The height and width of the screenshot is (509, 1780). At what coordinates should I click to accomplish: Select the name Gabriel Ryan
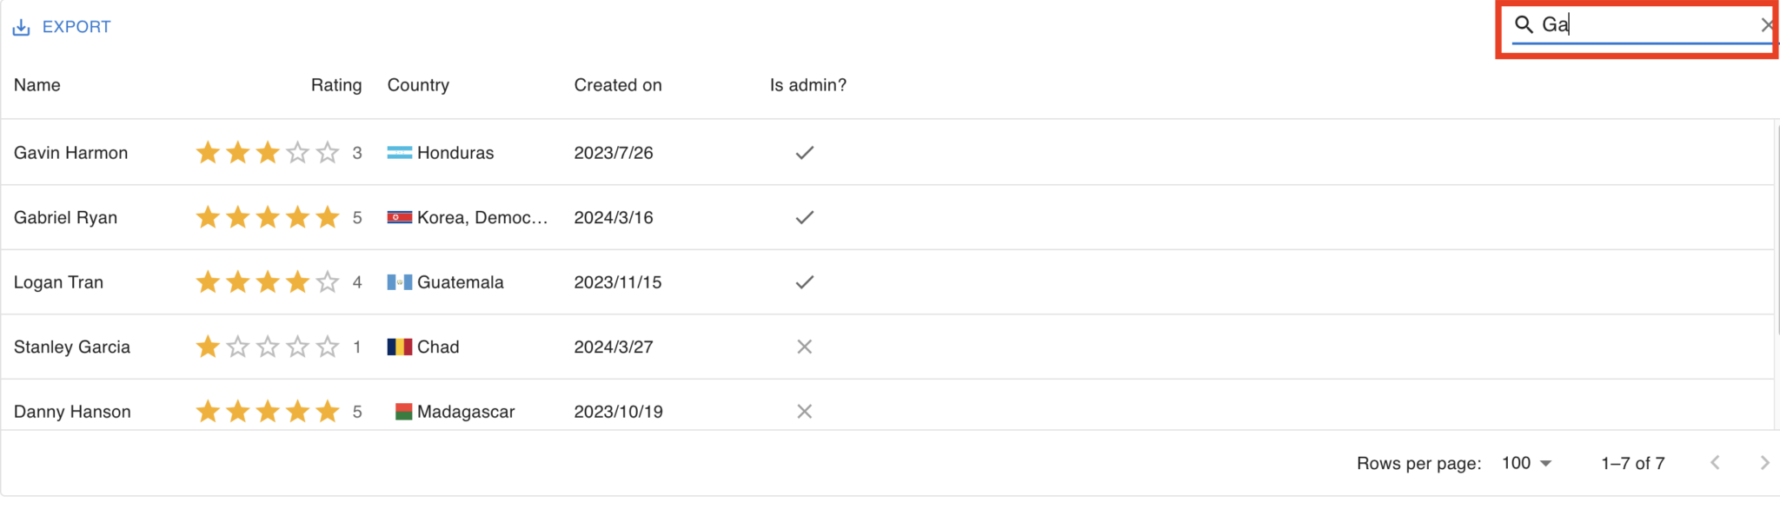point(65,217)
